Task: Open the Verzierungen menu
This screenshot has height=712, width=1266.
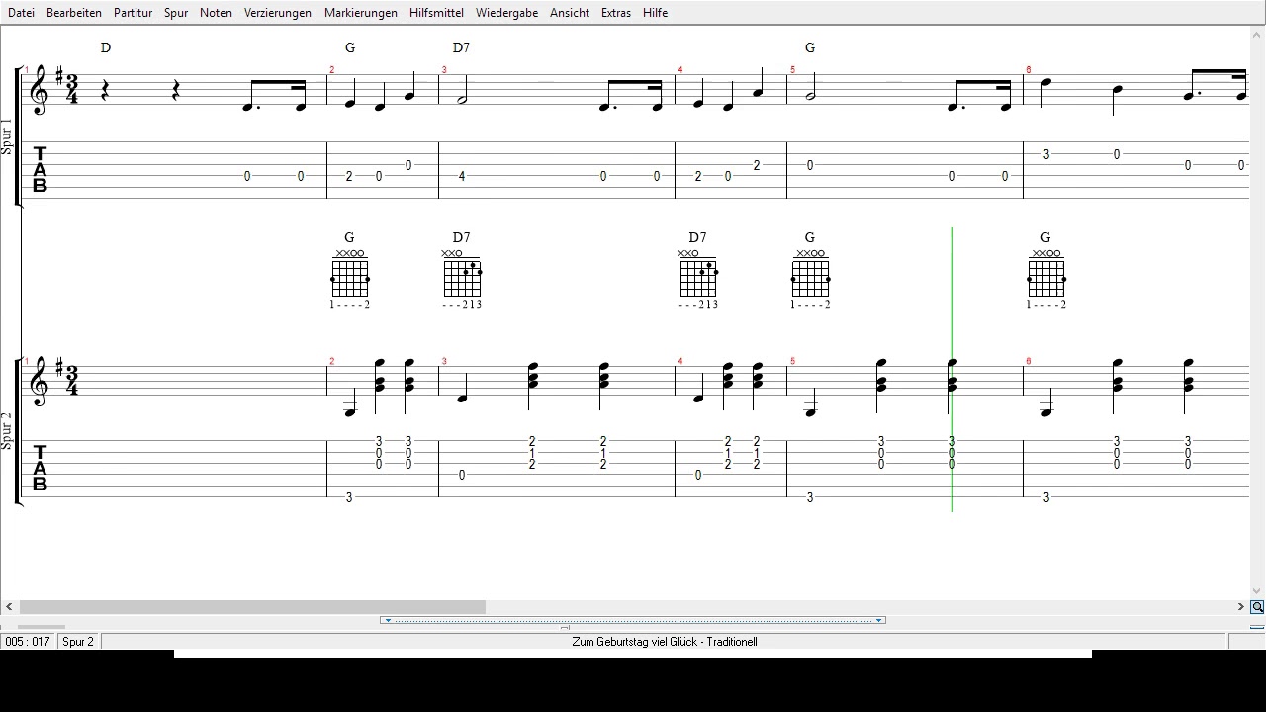Action: [x=278, y=13]
